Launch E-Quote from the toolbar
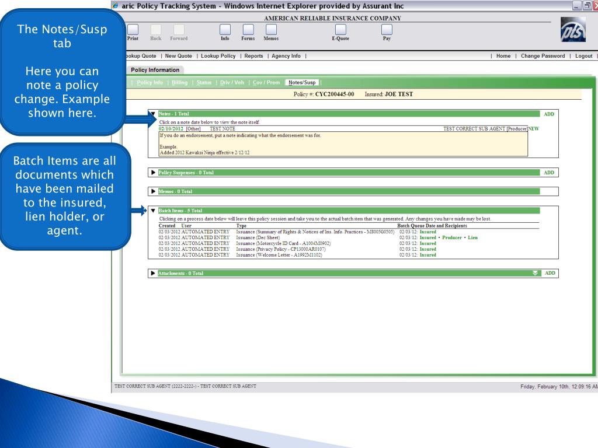598x448 pixels. 340,30
